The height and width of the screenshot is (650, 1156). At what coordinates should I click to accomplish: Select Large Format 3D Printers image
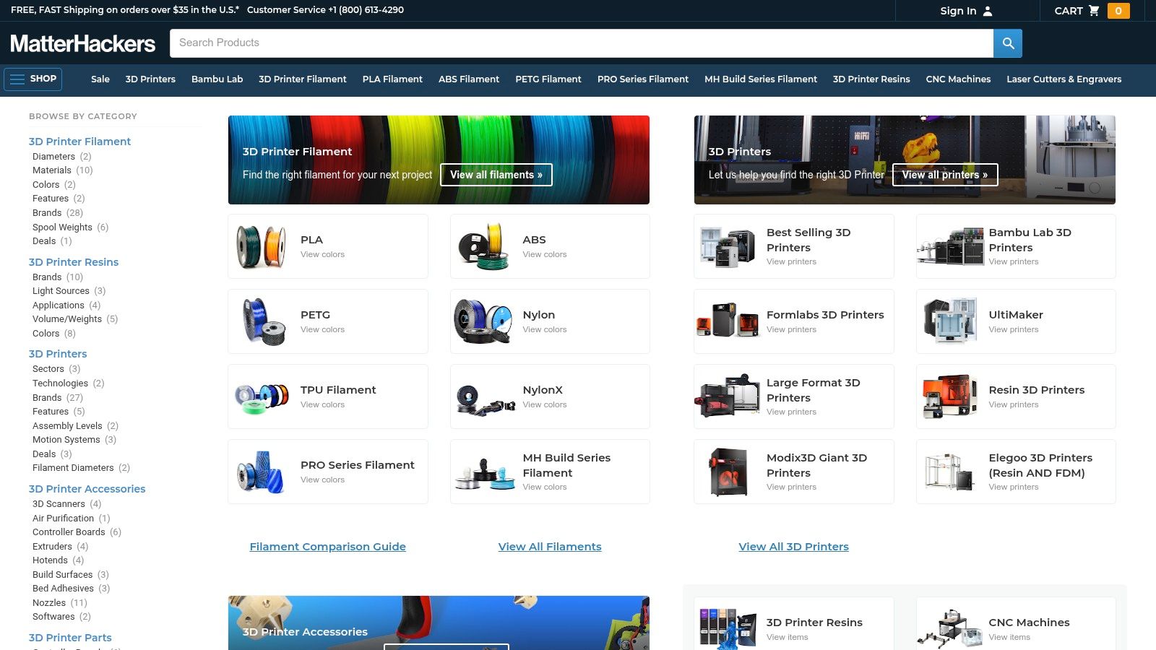click(728, 396)
